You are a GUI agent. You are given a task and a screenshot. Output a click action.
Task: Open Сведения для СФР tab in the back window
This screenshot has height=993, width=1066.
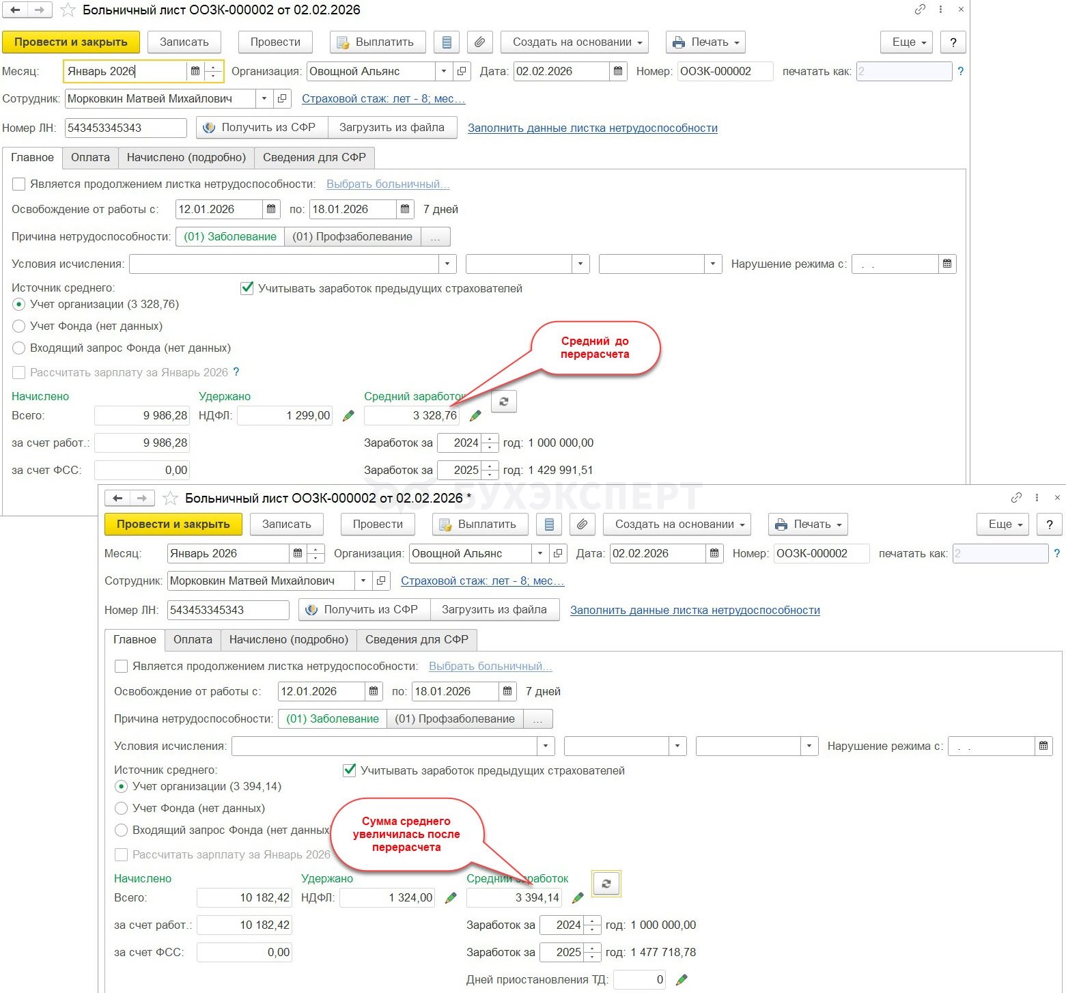(x=315, y=158)
